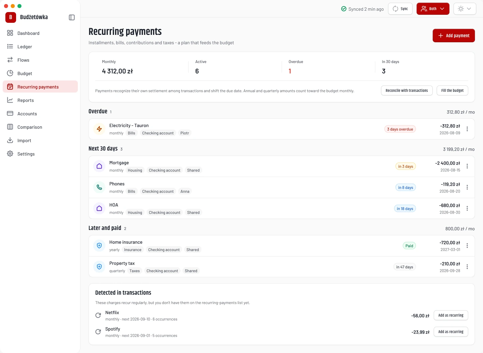Image resolution: width=483 pixels, height=353 pixels.
Task: Click the Fill the budget button
Action: tap(452, 91)
